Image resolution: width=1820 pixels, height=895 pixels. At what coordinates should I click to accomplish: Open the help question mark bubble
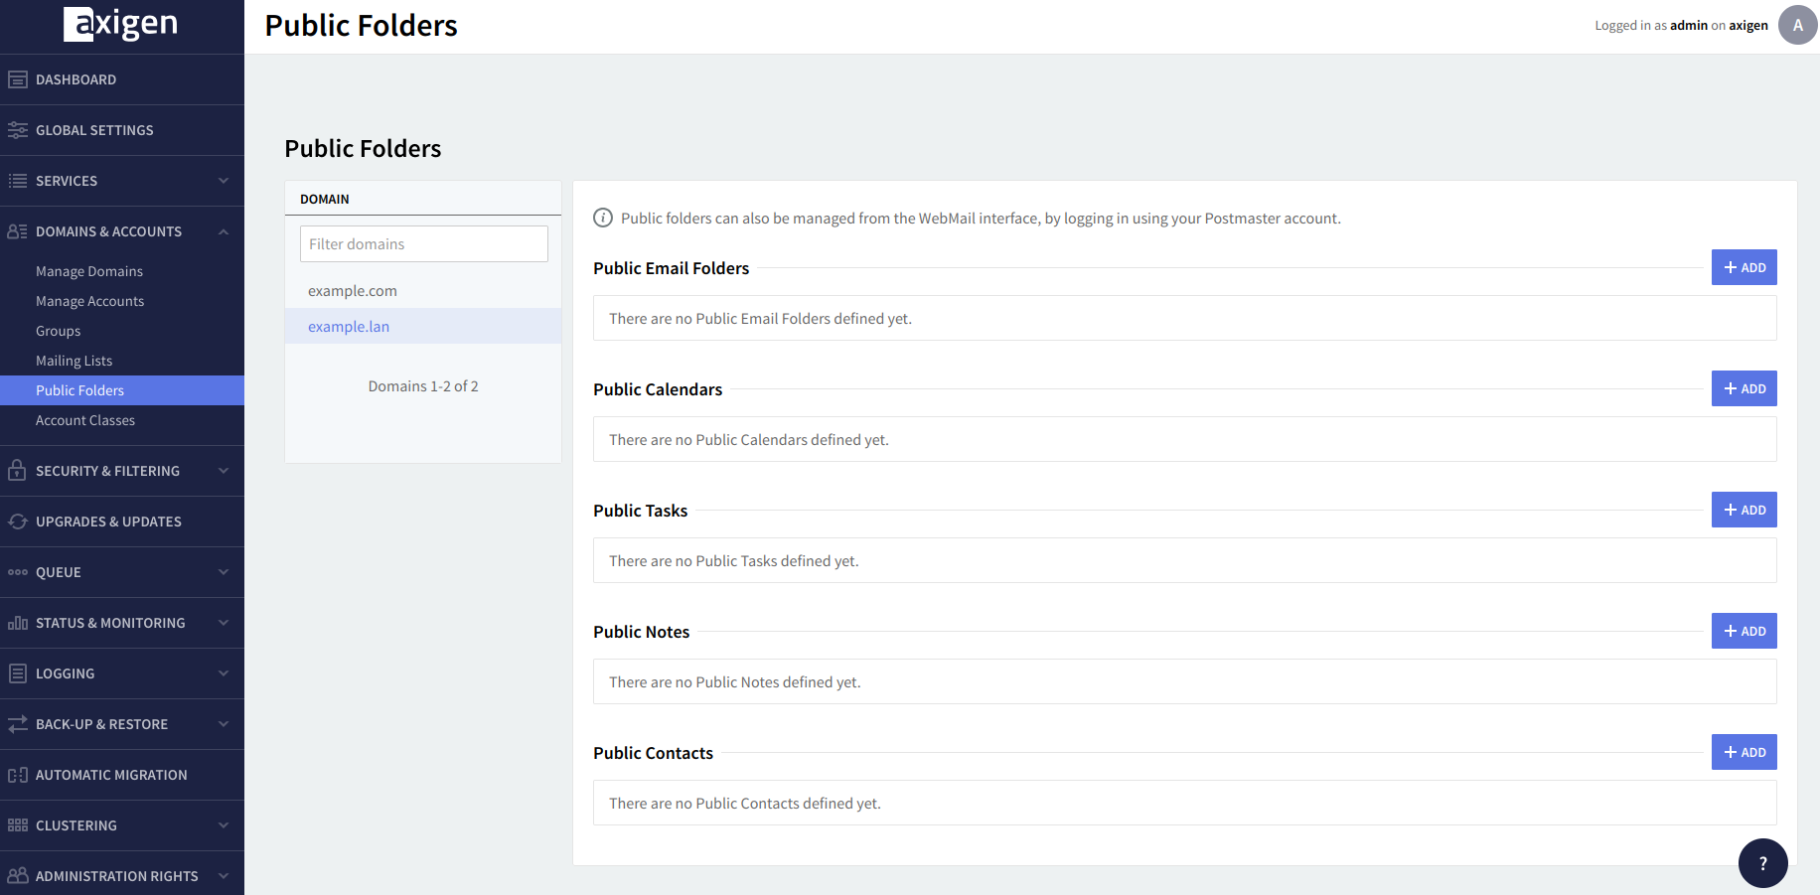point(1762,863)
